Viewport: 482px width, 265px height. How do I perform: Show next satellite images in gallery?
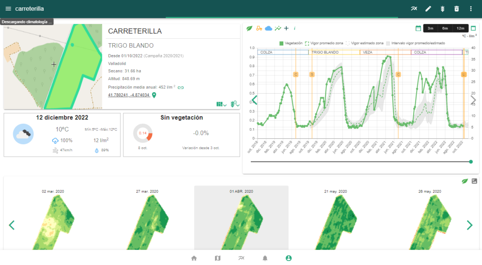pos(470,225)
